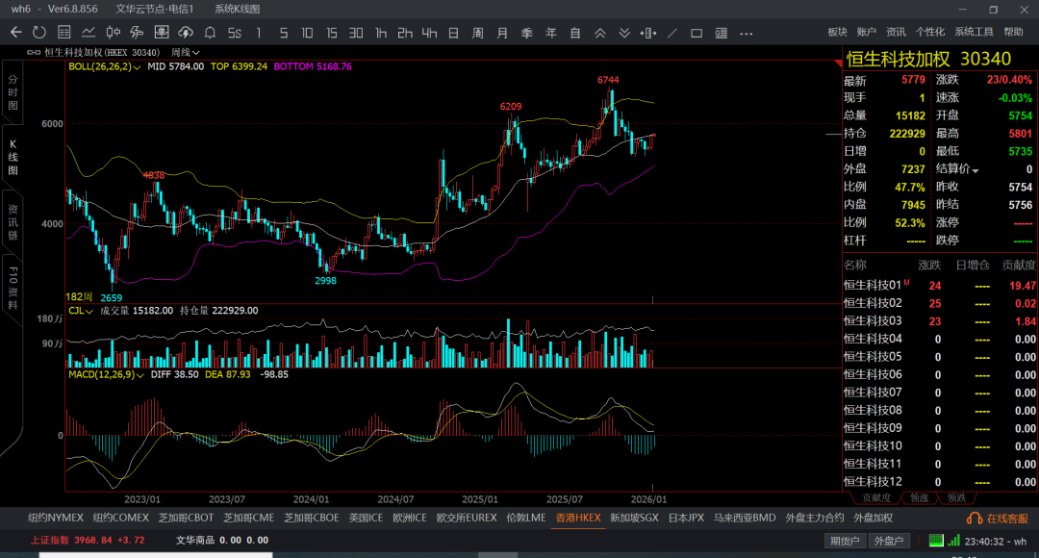Select the 5s period button
Image resolution: width=1039 pixels, height=558 pixels.
coord(235,33)
